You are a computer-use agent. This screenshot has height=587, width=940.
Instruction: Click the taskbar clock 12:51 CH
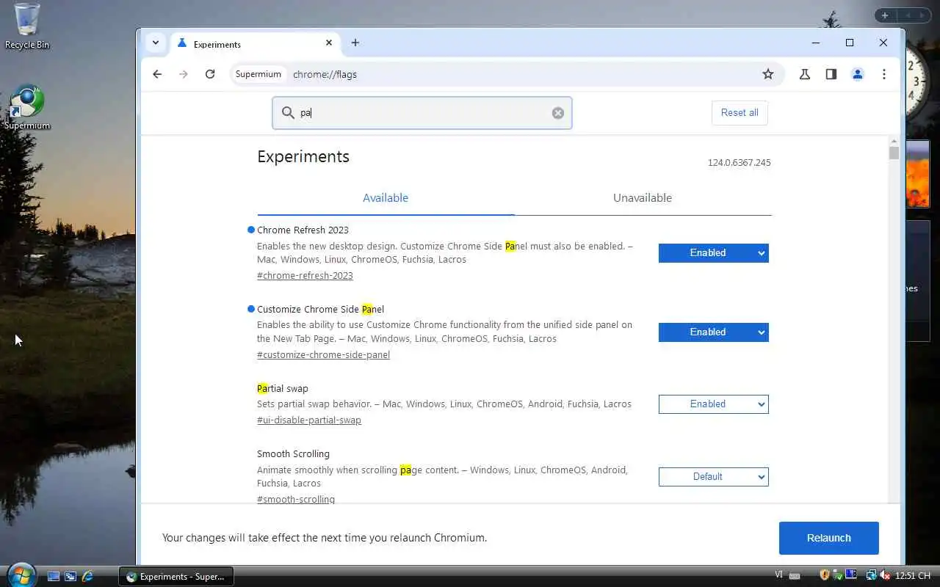(913, 576)
